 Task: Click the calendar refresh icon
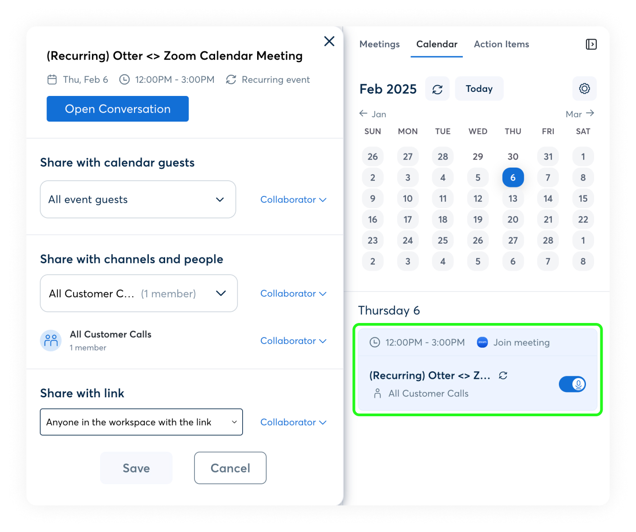(437, 89)
